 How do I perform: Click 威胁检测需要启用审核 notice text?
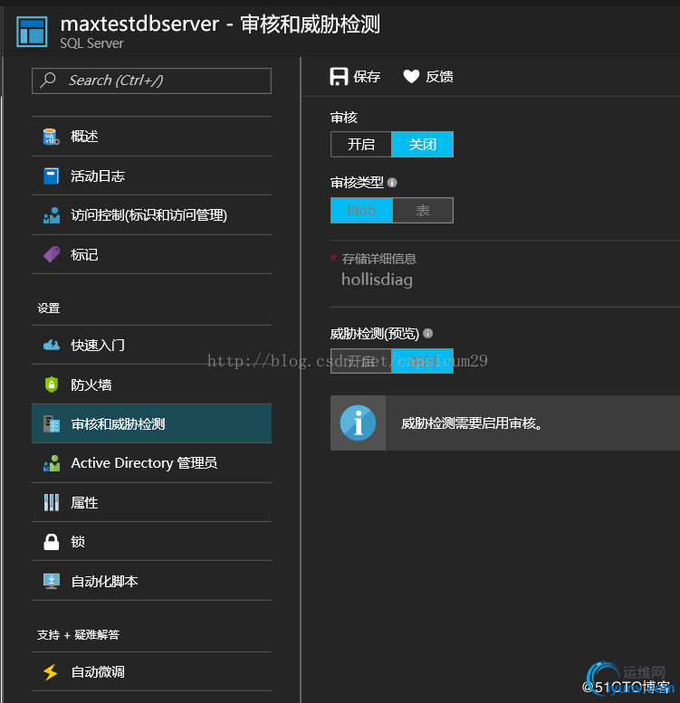tap(472, 423)
